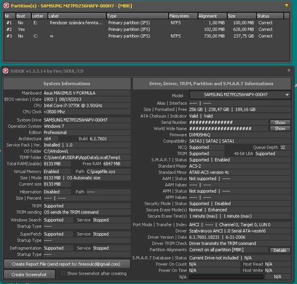Viewport: 297px width, 284px height.
Task: Click the Drive, Driver, TRIM, Partition header
Action: (x=212, y=84)
